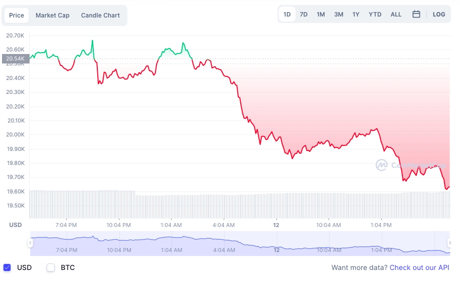Open the calendar date range picker
The width and height of the screenshot is (460, 282).
(x=416, y=14)
